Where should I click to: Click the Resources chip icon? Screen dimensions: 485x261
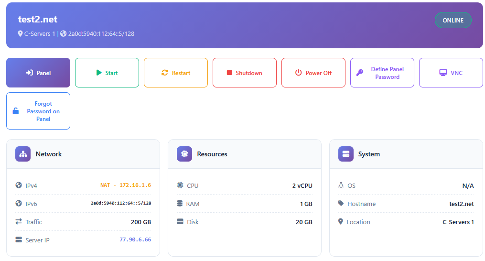pos(184,154)
